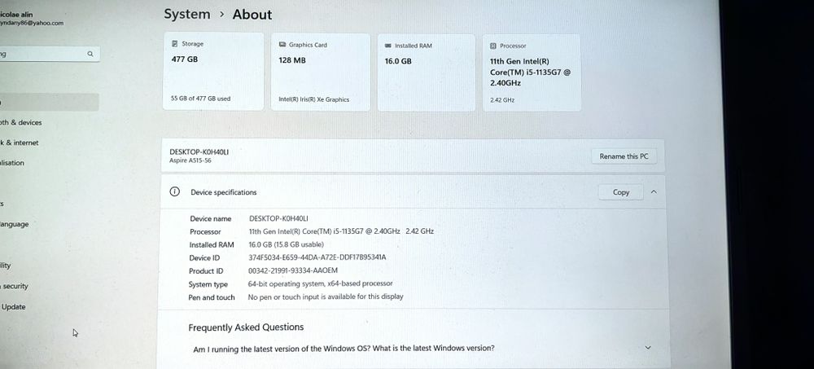814x369 pixels.
Task: Click the Installed RAM card icon
Action: click(387, 46)
